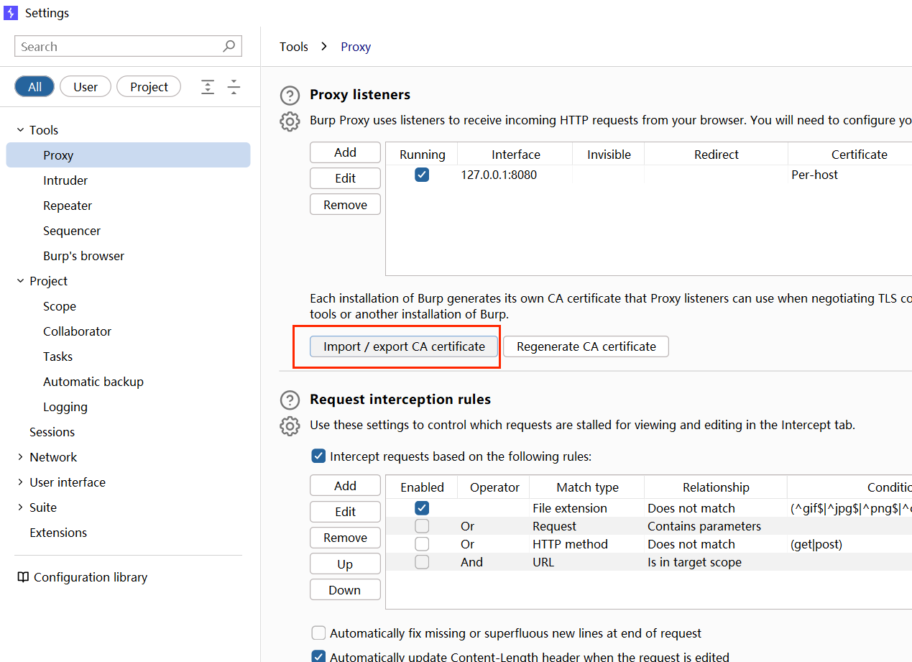Screen dimensions: 912x662
Task: Open the Collaborator settings item
Action: (x=77, y=331)
